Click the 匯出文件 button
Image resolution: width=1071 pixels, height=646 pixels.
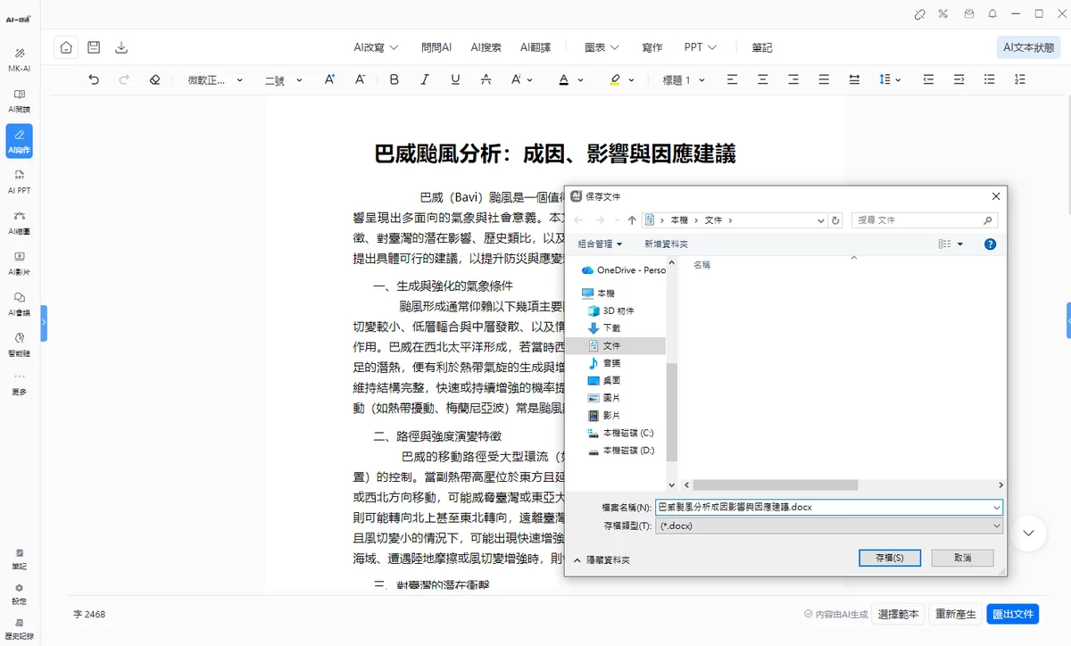pos(1013,614)
